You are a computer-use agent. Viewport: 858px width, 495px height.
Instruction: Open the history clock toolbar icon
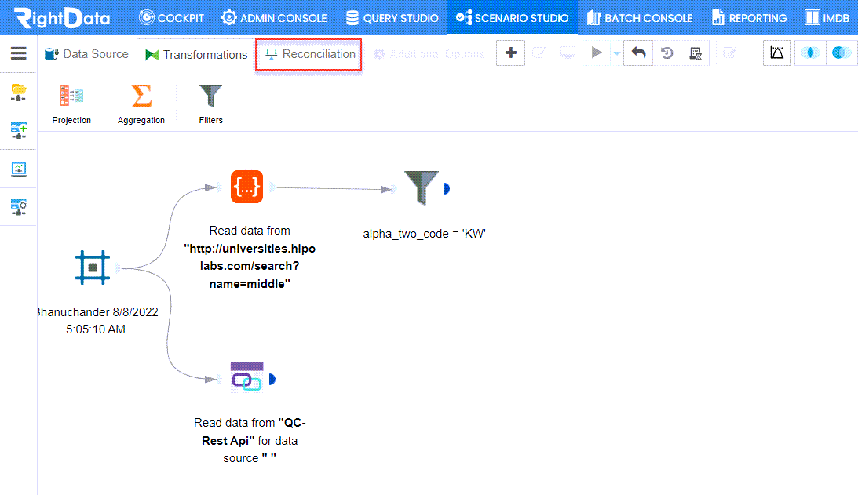click(666, 53)
